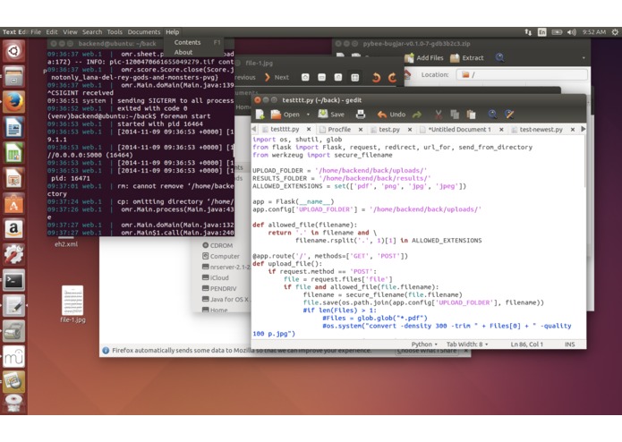Undo the last edit in gedit

pos(391,115)
